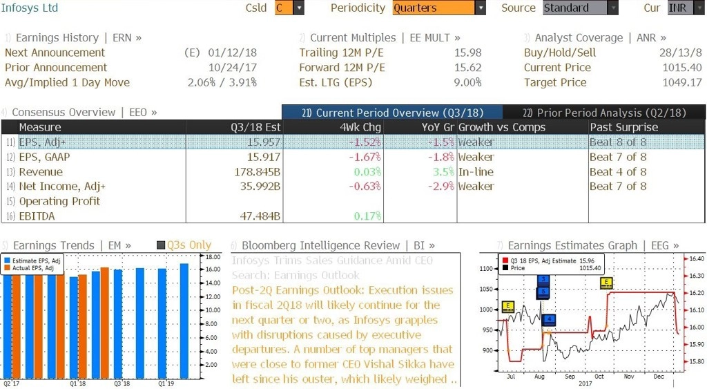Open Analyst Coverage ANR link

coord(601,38)
